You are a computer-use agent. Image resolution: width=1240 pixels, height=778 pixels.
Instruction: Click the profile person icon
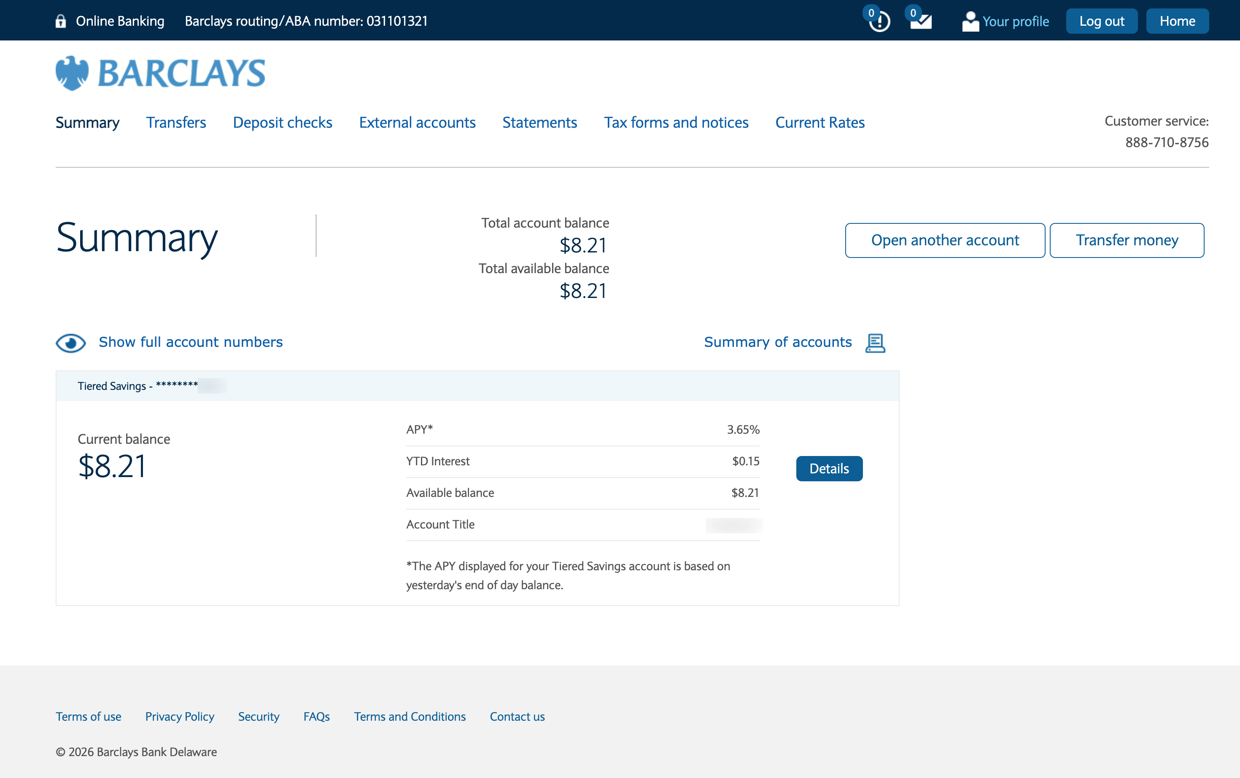coord(970,21)
